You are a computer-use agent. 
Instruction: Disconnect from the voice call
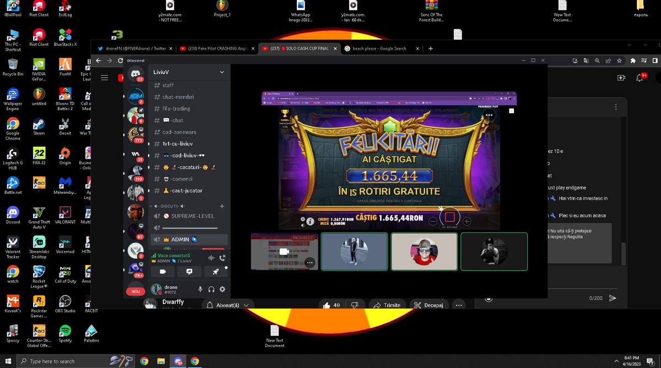[223, 258]
